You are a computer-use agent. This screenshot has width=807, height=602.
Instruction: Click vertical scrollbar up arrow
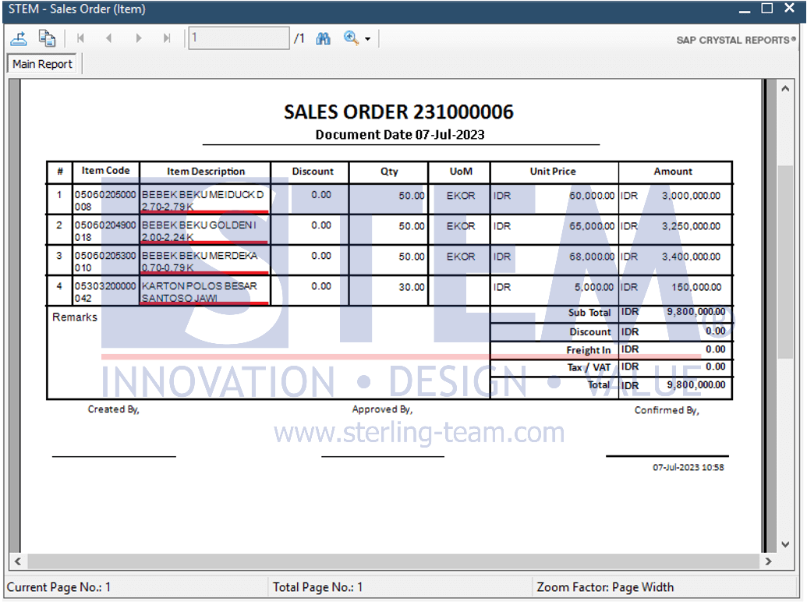point(785,88)
